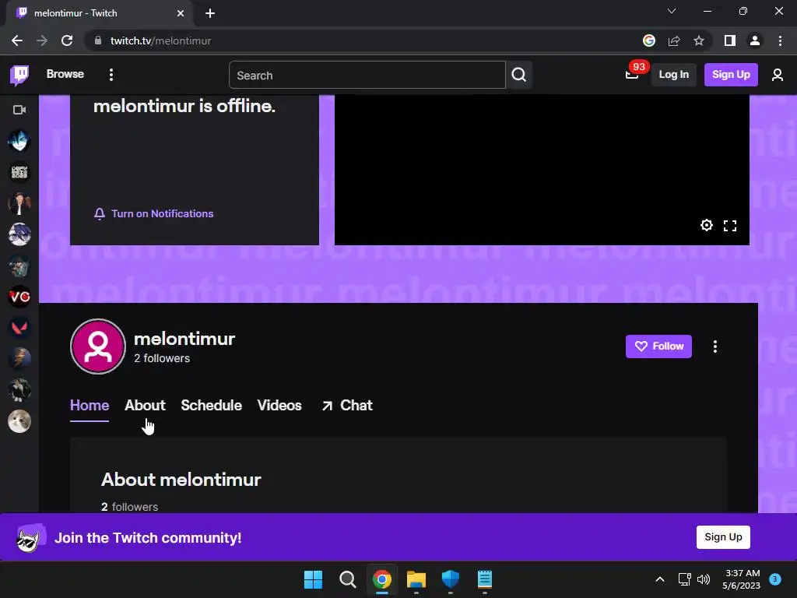
Task: Open the Browse page
Action: pyautogui.click(x=65, y=74)
